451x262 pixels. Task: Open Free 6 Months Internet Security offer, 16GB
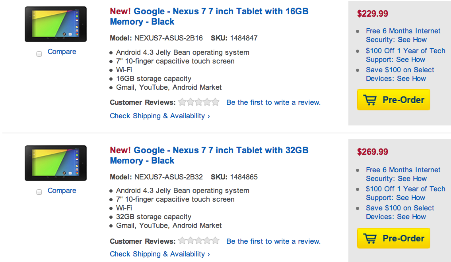tap(403, 35)
